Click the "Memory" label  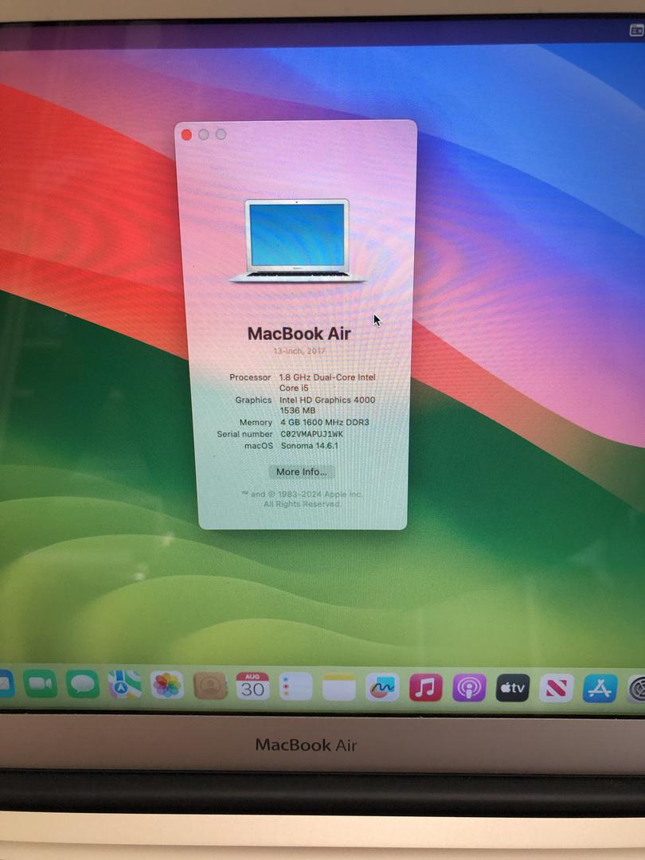256,422
